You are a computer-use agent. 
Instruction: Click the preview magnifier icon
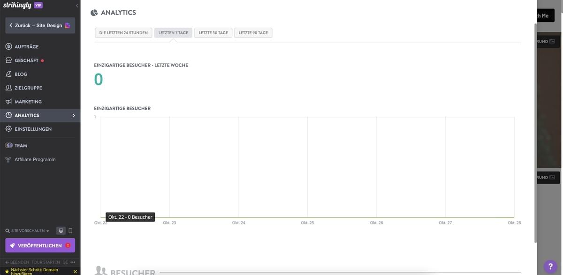pos(8,231)
